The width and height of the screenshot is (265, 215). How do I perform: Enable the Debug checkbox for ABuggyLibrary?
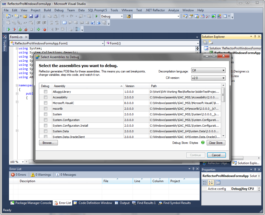(x=45, y=92)
